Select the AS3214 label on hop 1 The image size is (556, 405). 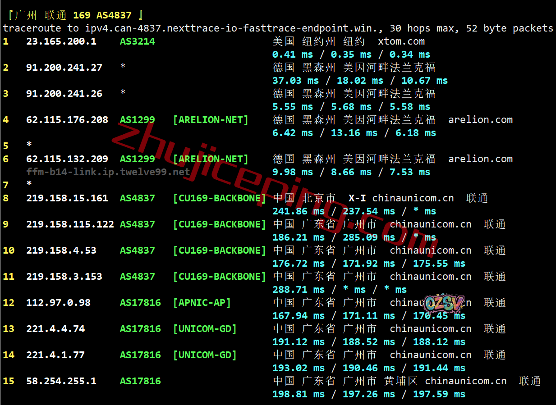pyautogui.click(x=137, y=41)
